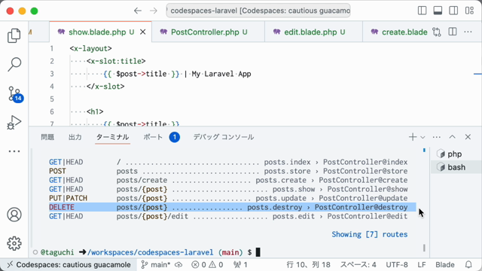Open the new terminal launch profile dropdown
482x271 pixels.
423,137
